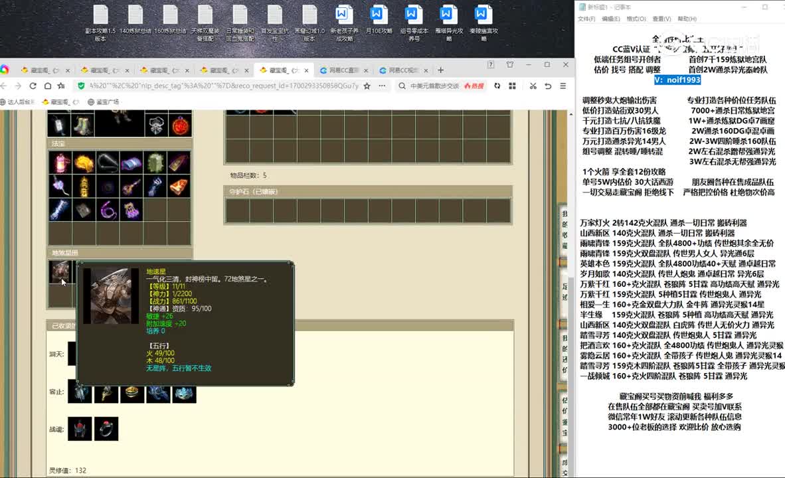
Task: Switch to the 网易CC直播 tab
Action: pos(343,70)
